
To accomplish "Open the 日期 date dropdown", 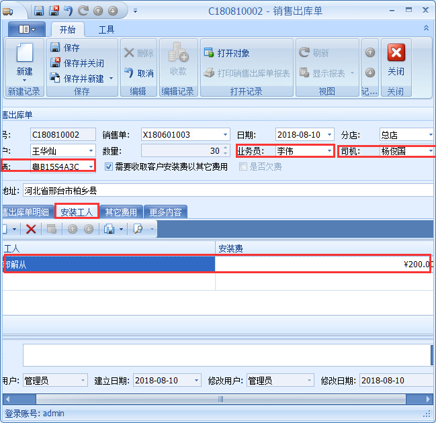I will pyautogui.click(x=329, y=135).
